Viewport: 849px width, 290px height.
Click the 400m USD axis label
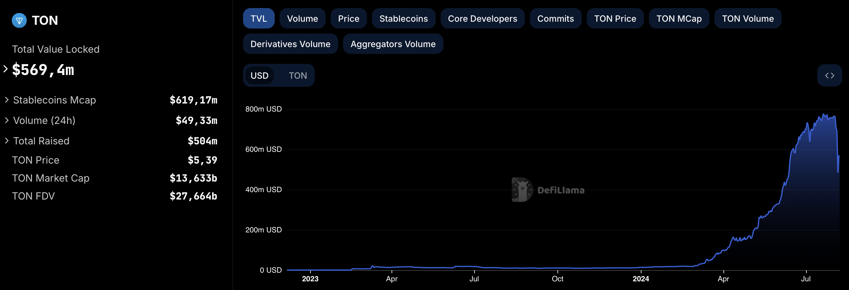point(263,190)
